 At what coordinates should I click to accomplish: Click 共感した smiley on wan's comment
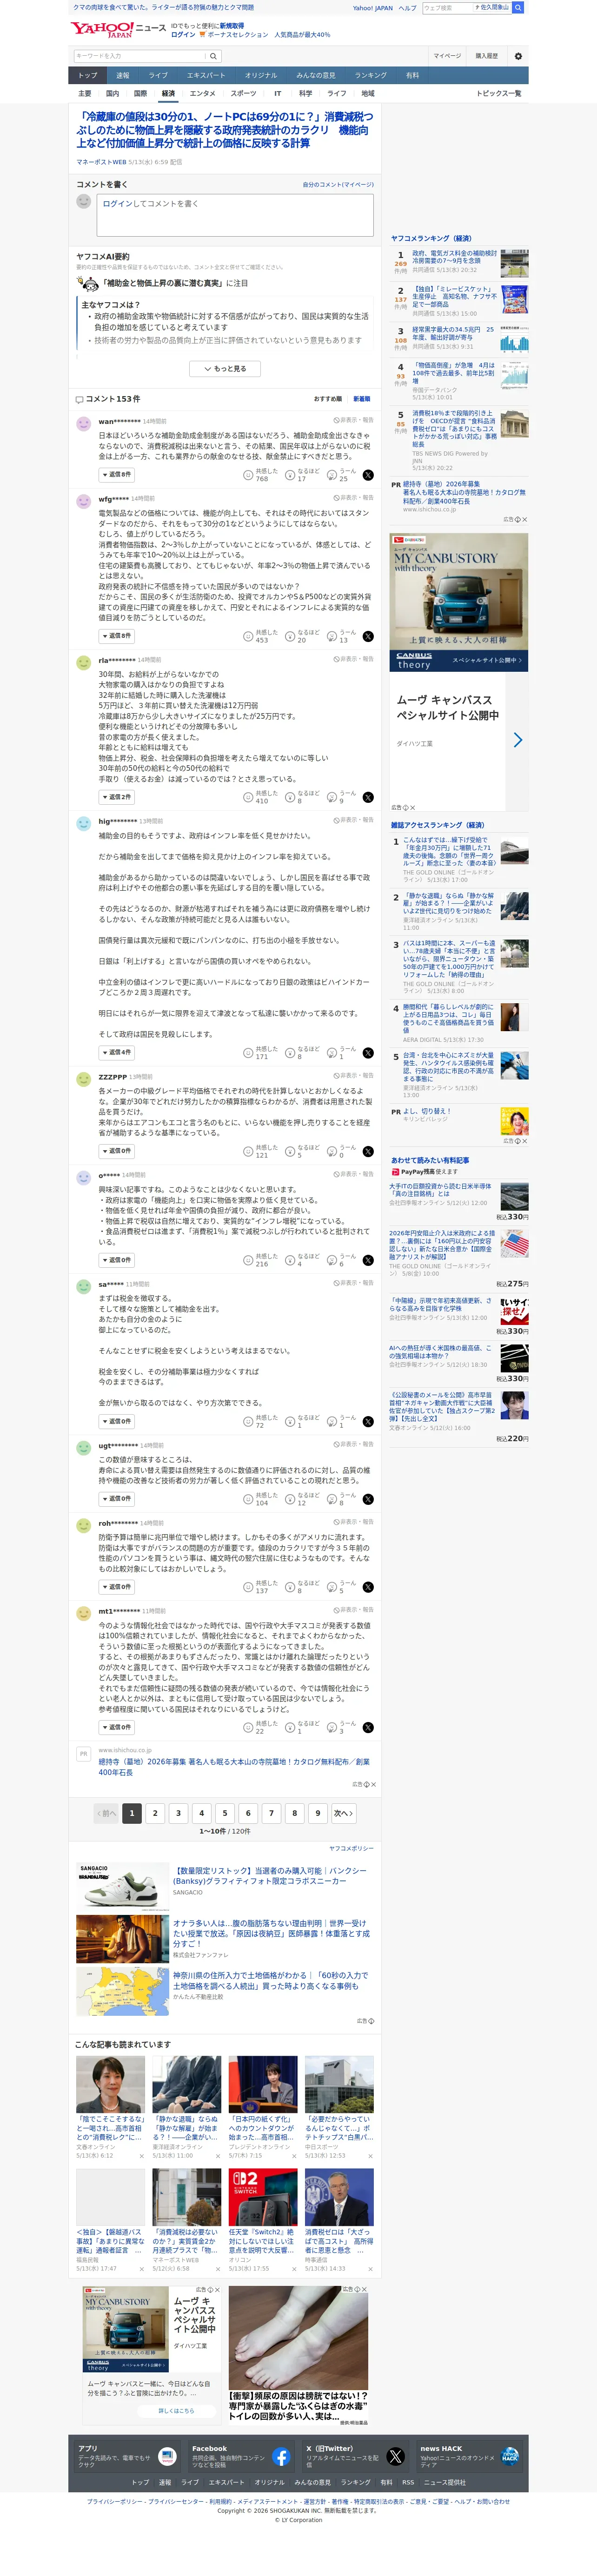pyautogui.click(x=248, y=475)
